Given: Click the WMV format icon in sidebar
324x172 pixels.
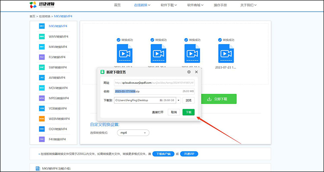Looking at the screenshot, I should click(x=42, y=37).
